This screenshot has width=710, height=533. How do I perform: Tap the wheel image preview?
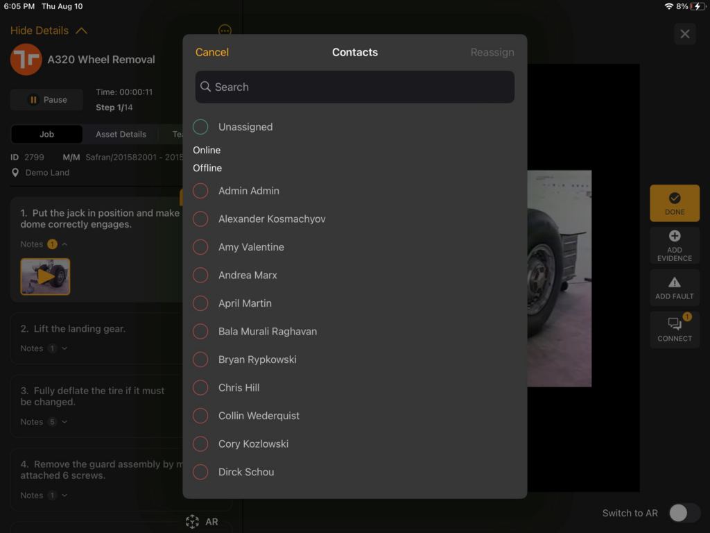point(560,278)
